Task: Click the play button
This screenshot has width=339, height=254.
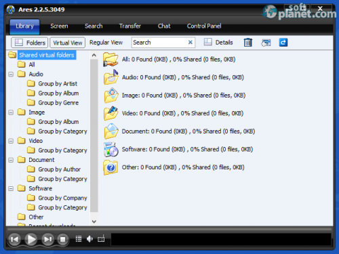Action: tap(31, 239)
